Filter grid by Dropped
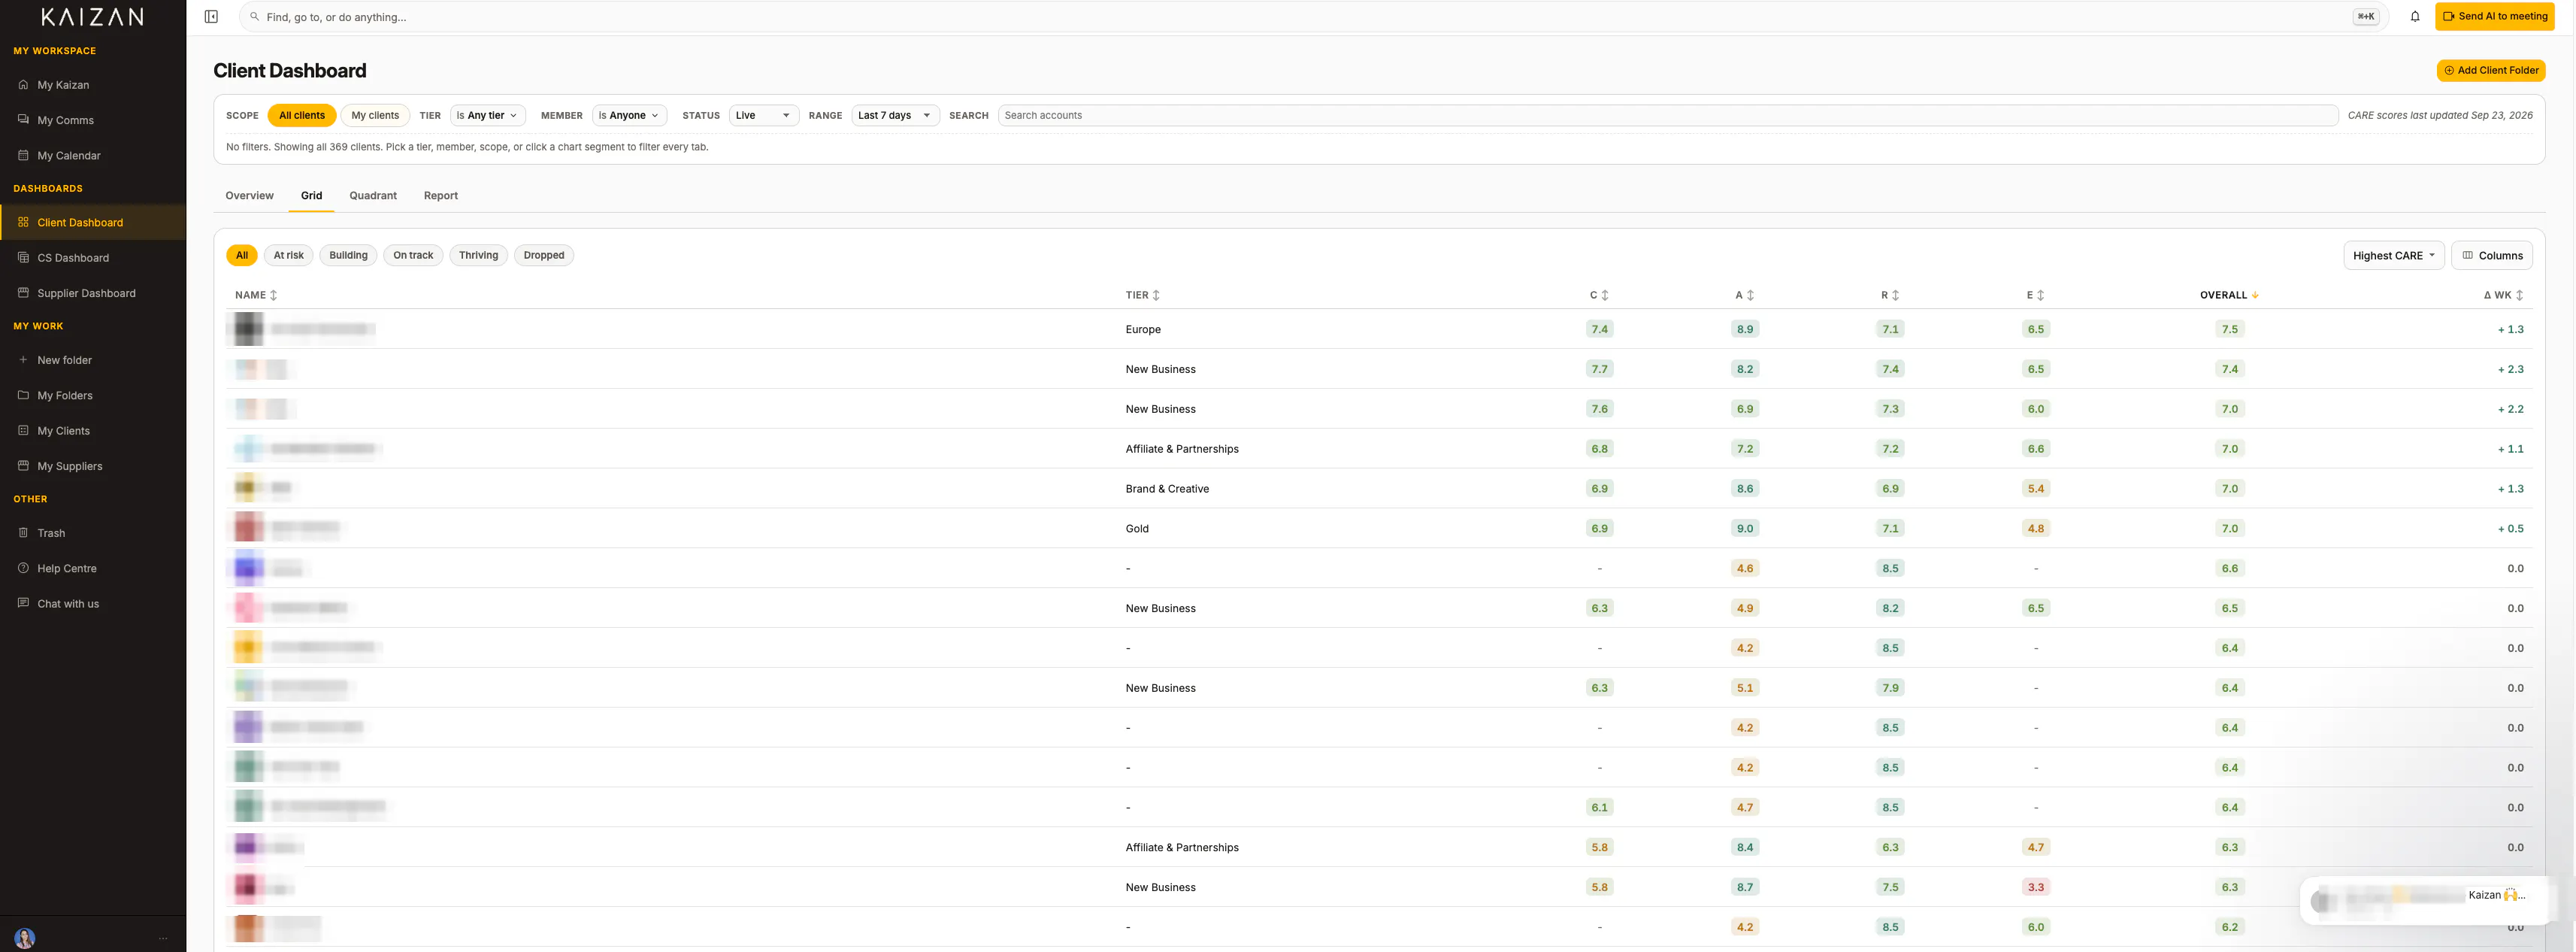The width and height of the screenshot is (2576, 952). (544, 255)
